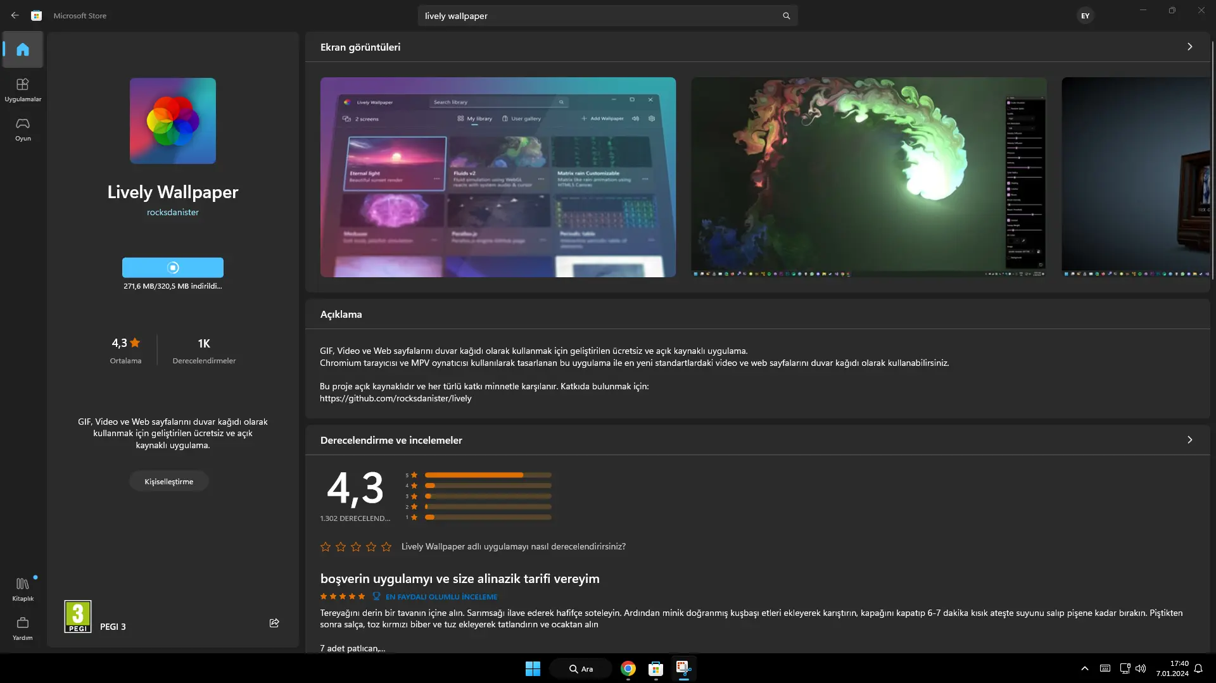This screenshot has height=683, width=1216.
Task: Click the review title 'boşverin uygulamıyı'
Action: 460,579
